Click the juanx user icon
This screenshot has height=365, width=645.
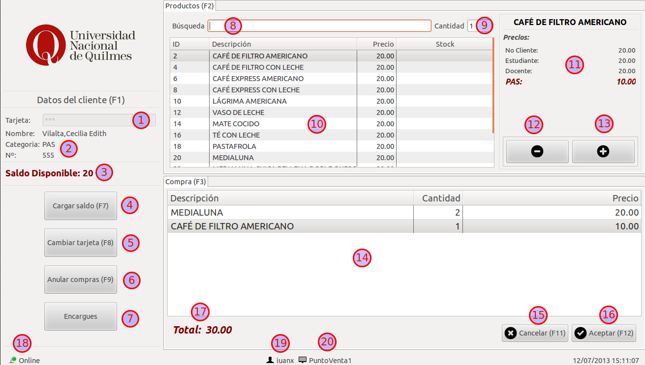point(270,360)
